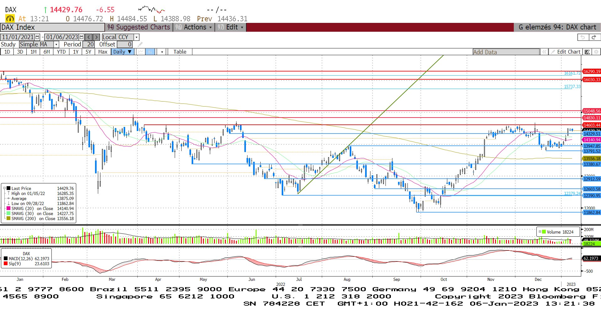Click the light green SMAVG (30) swatch

tap(8, 213)
